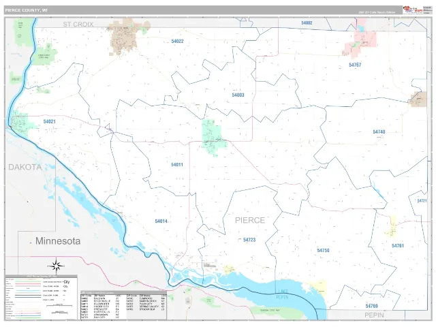The height and width of the screenshot is (327, 436).
Task: Click the ST CROIX county label
Action: [78, 25]
